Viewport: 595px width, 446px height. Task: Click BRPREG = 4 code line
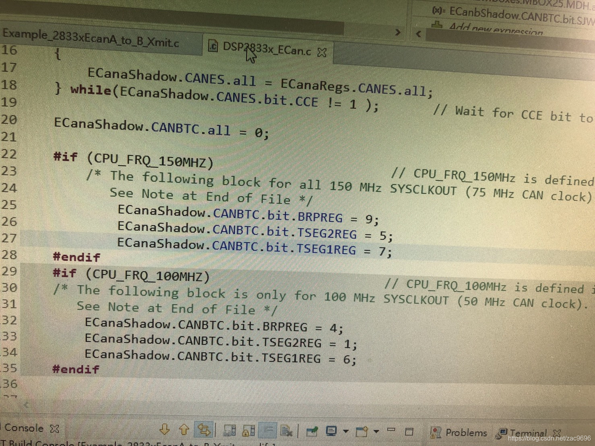pyautogui.click(x=214, y=326)
